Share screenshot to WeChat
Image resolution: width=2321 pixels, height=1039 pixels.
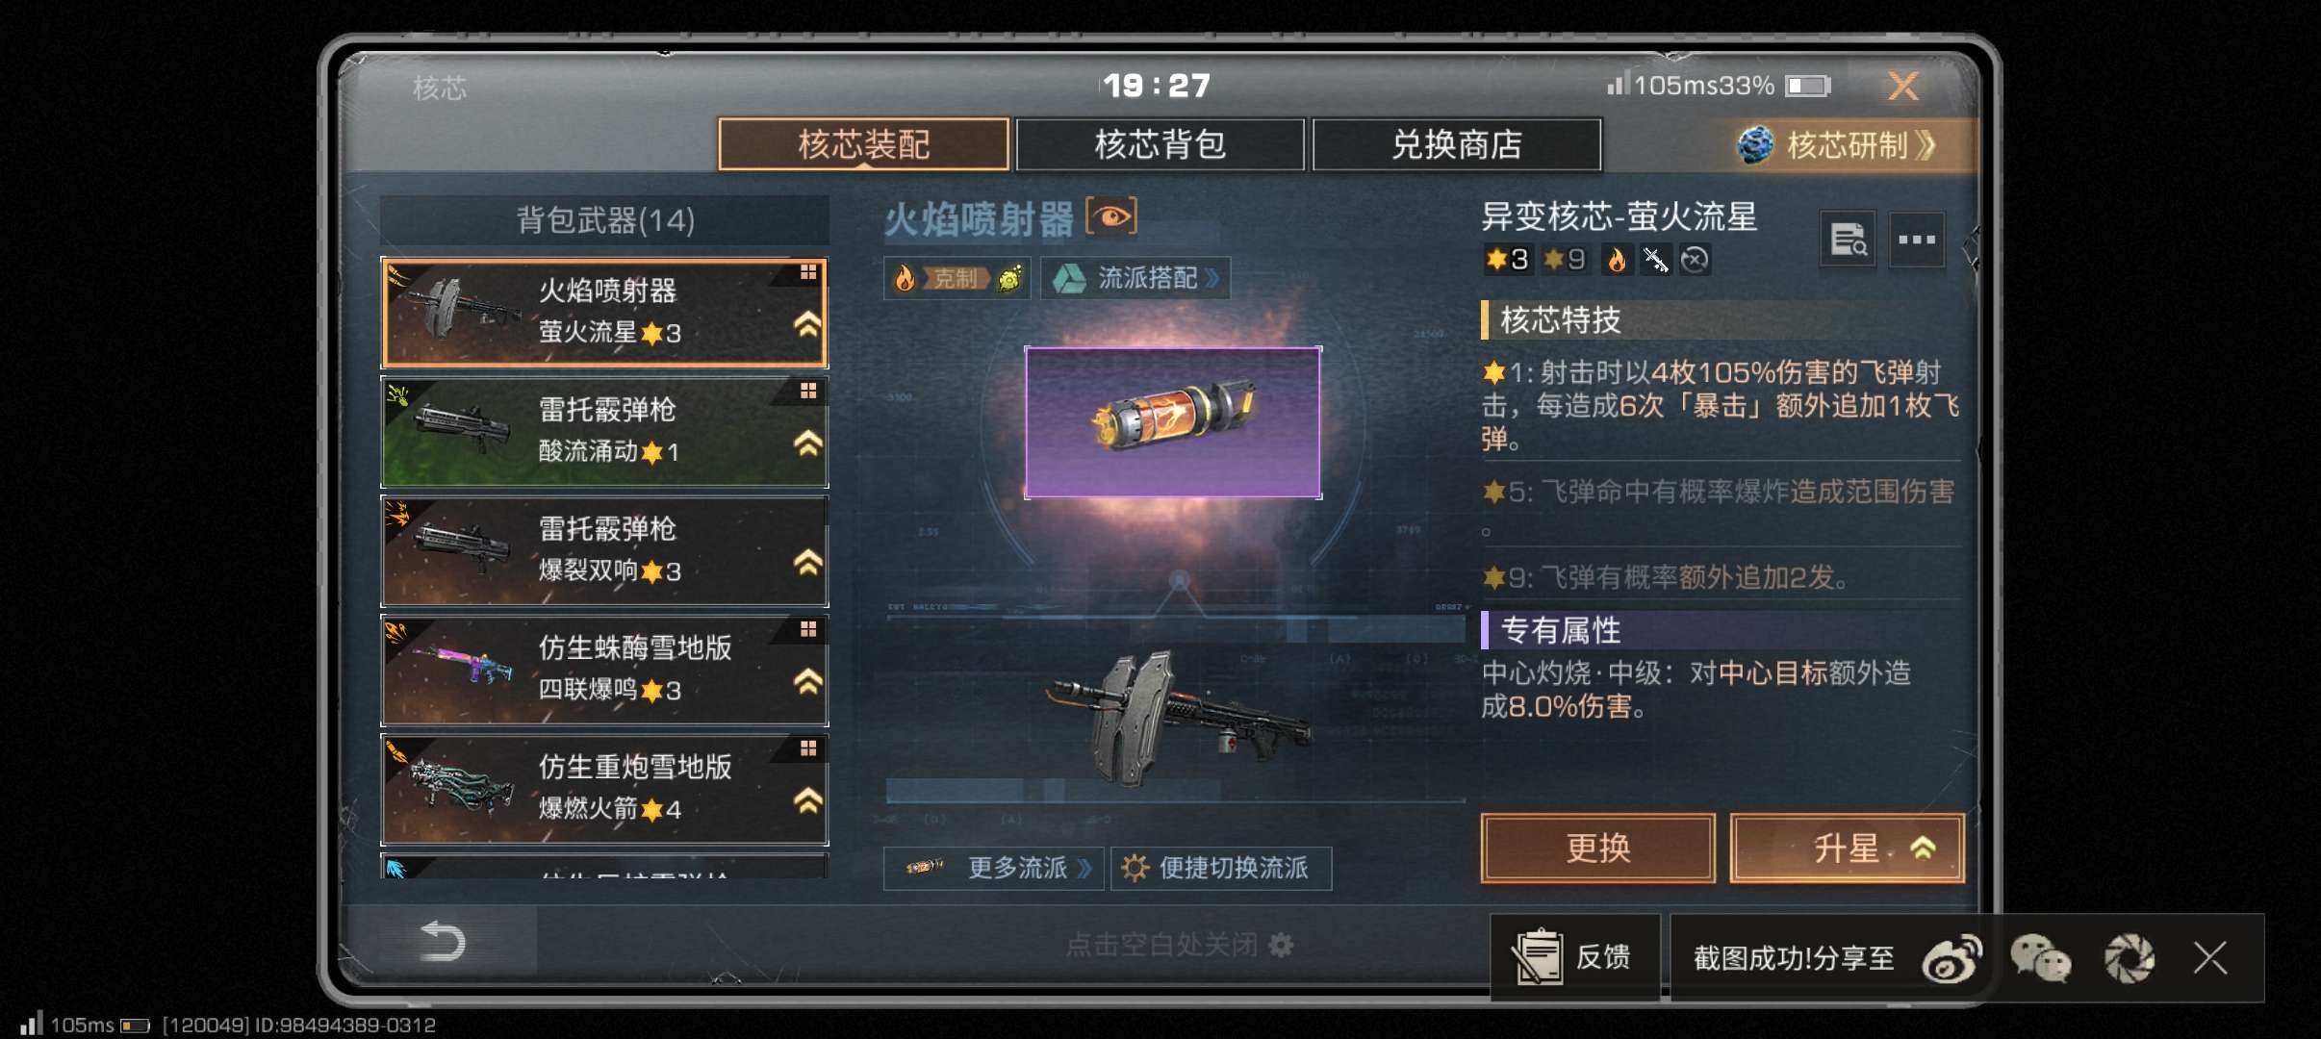2040,959
